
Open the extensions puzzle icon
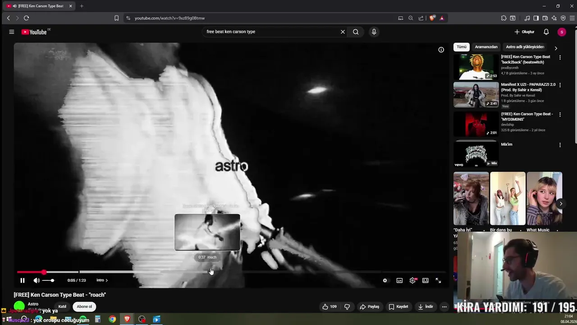point(504,18)
